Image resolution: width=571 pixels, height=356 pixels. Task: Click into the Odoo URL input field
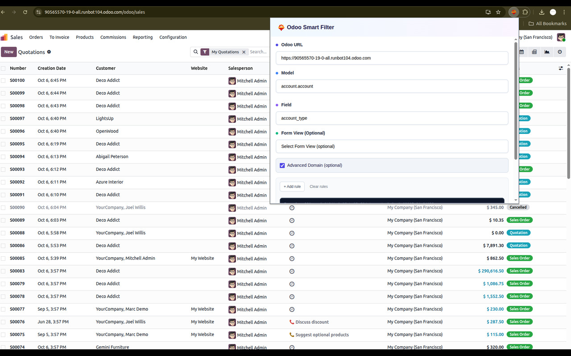(392, 58)
